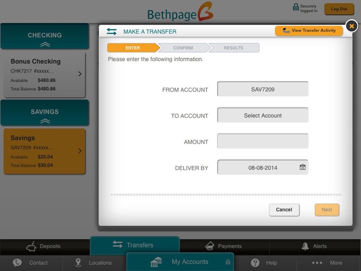Click the small lock icon on My Accounts
Screen dimensions: 361x271
point(228,262)
